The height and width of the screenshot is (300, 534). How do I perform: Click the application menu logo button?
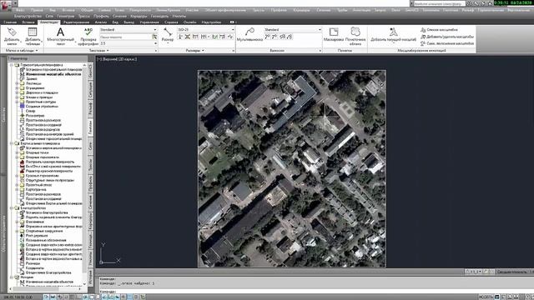click(x=6, y=6)
